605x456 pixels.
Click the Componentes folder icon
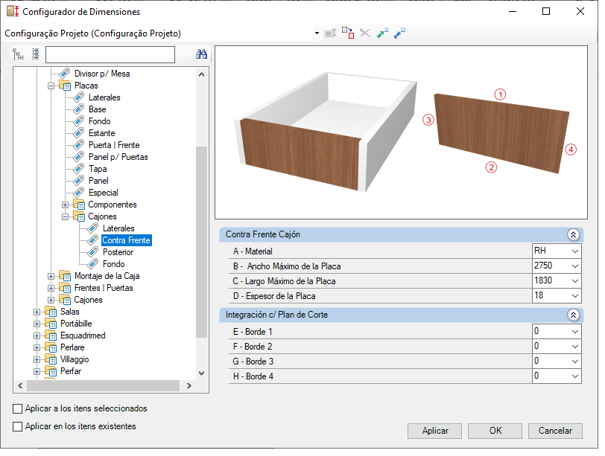click(79, 205)
